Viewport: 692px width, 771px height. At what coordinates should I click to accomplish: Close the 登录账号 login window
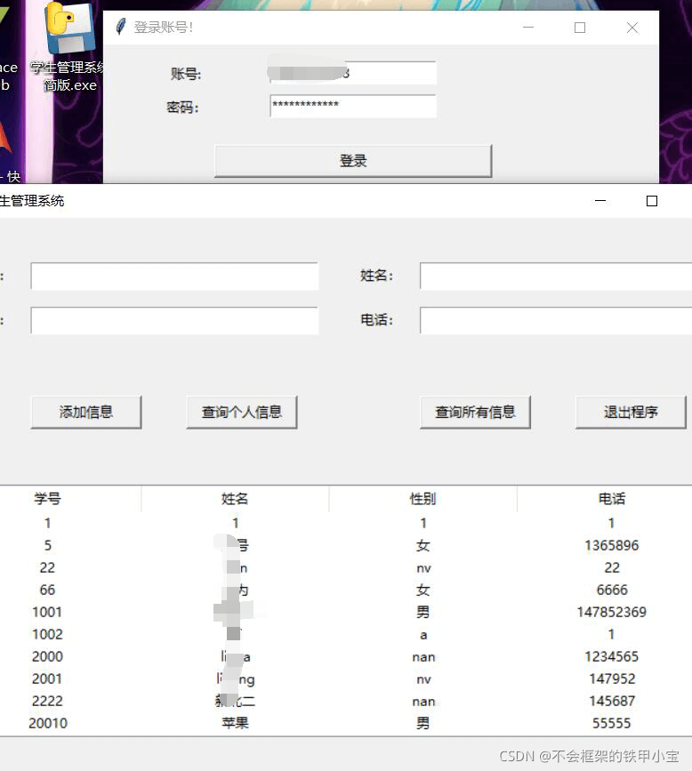(632, 28)
